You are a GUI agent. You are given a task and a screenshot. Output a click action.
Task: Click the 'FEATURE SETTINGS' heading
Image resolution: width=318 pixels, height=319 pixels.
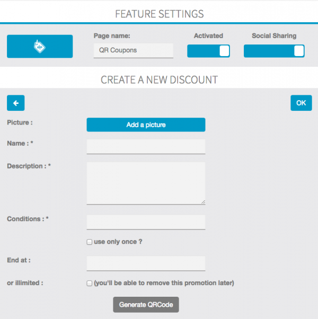point(159,14)
